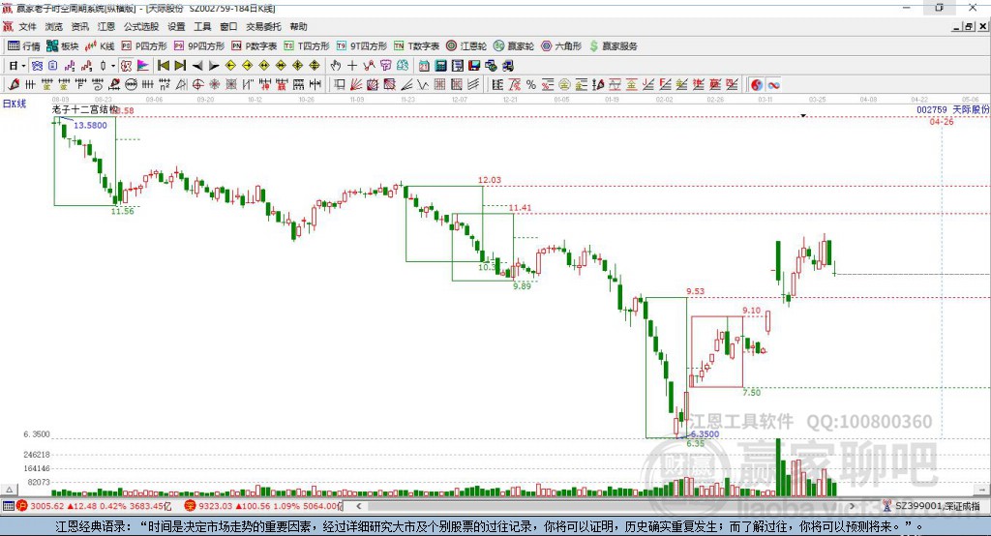Screen dimensions: 991x536
Task: Click SZ399001 深证成指 status entry
Action: pyautogui.click(x=932, y=506)
